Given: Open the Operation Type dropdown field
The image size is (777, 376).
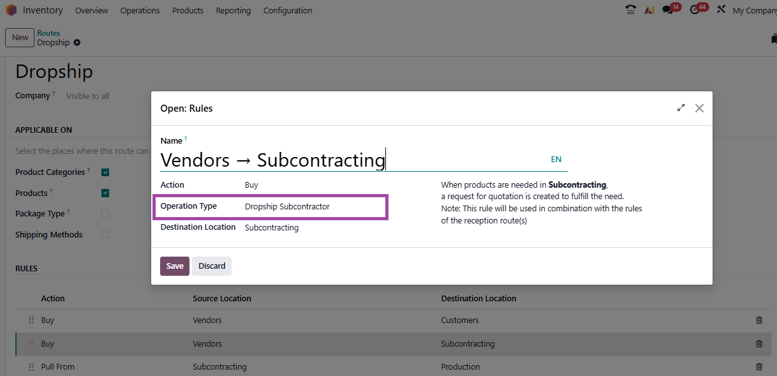Looking at the screenshot, I should 313,207.
